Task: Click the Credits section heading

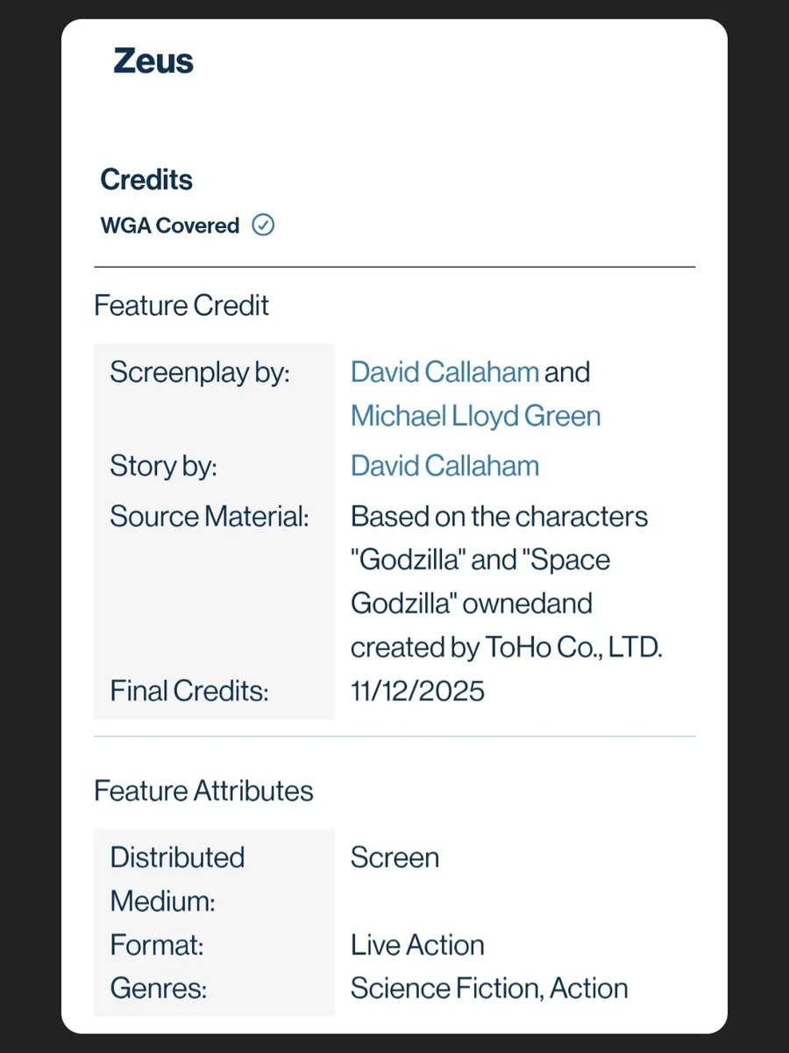Action: coord(146,179)
